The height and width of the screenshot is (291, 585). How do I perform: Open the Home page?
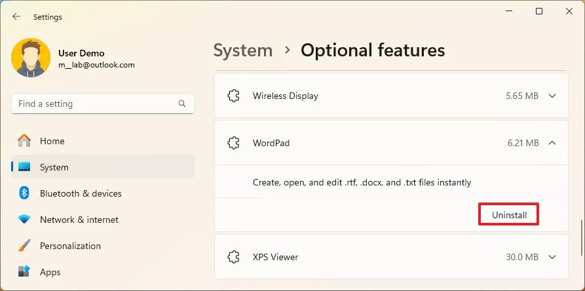click(103, 141)
